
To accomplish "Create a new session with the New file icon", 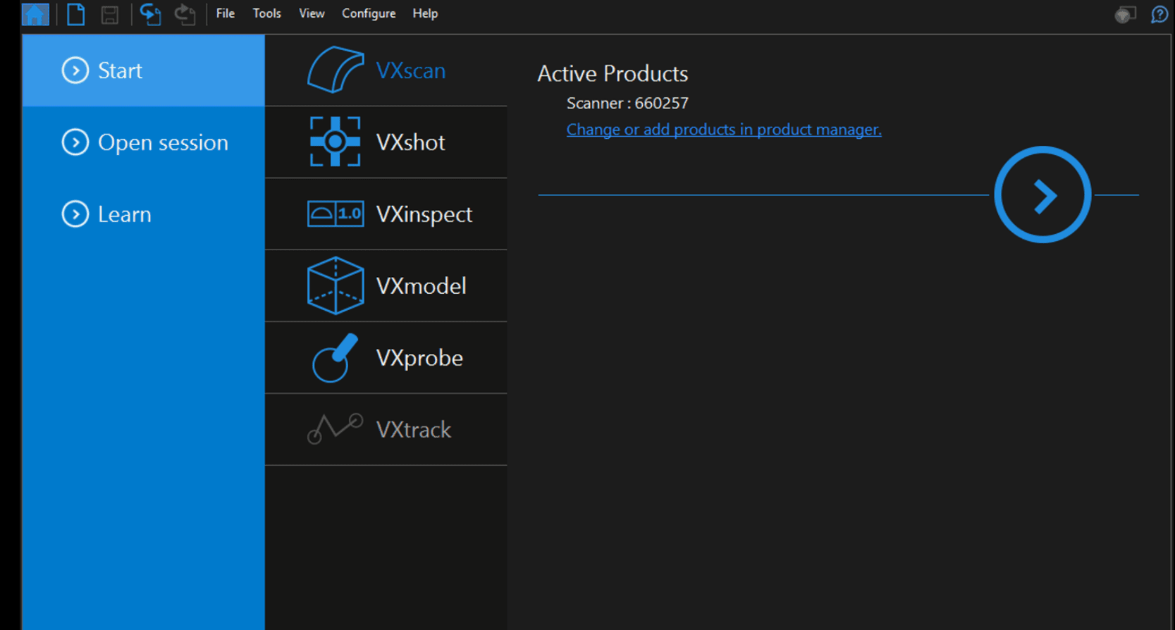I will click(75, 14).
